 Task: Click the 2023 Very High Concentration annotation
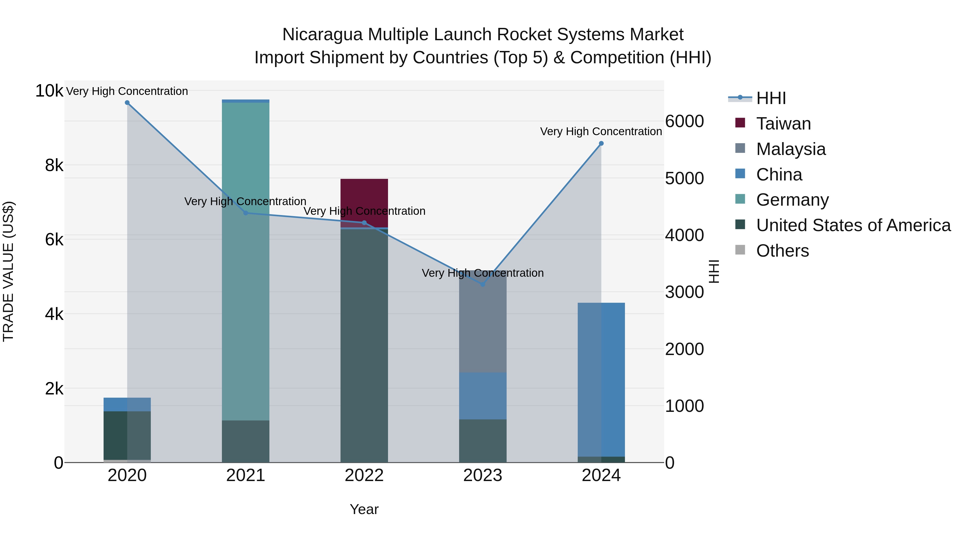point(483,273)
